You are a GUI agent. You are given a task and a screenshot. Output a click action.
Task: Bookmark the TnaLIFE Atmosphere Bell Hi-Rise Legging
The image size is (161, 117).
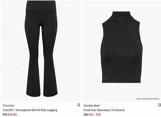[x=79, y=105]
